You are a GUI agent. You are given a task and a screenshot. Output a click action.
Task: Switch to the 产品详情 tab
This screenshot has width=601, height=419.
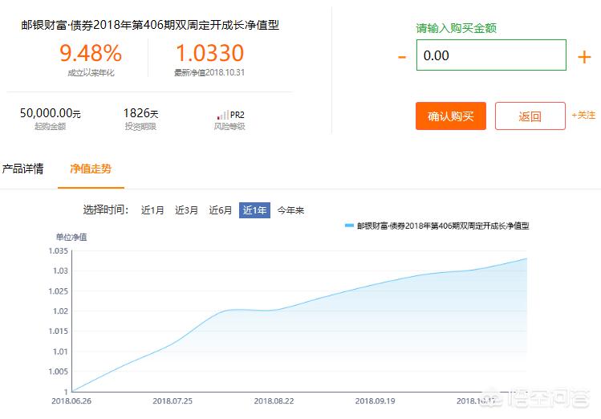22,169
